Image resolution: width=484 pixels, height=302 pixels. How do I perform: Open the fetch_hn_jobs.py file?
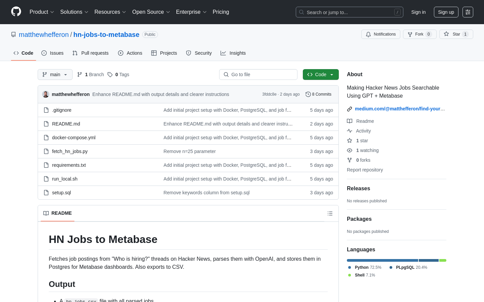tap(70, 151)
